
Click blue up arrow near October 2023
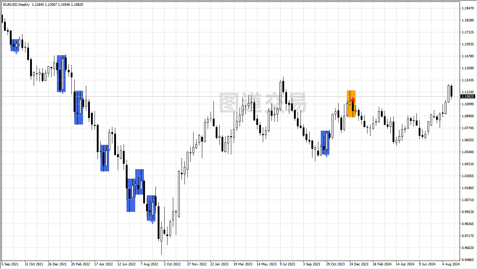point(327,154)
